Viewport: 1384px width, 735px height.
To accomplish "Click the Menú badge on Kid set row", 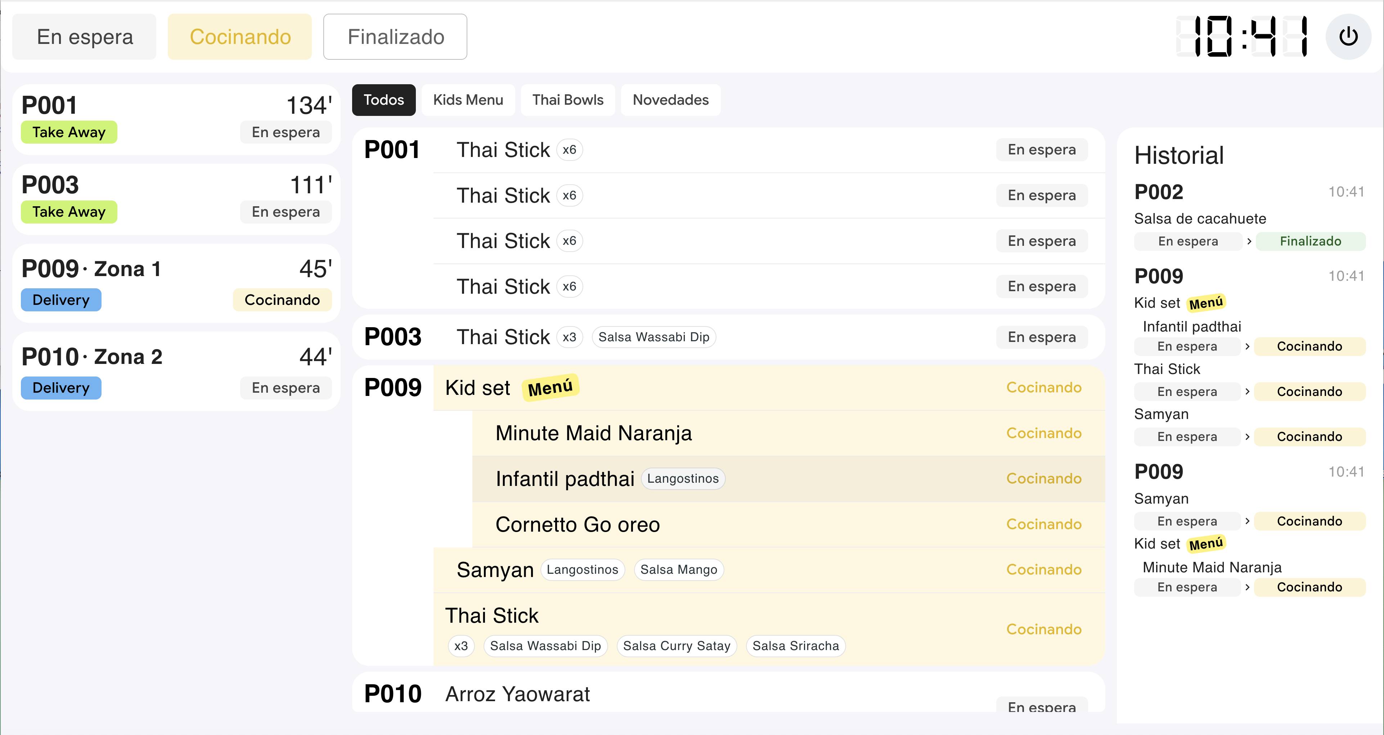I will tap(550, 387).
